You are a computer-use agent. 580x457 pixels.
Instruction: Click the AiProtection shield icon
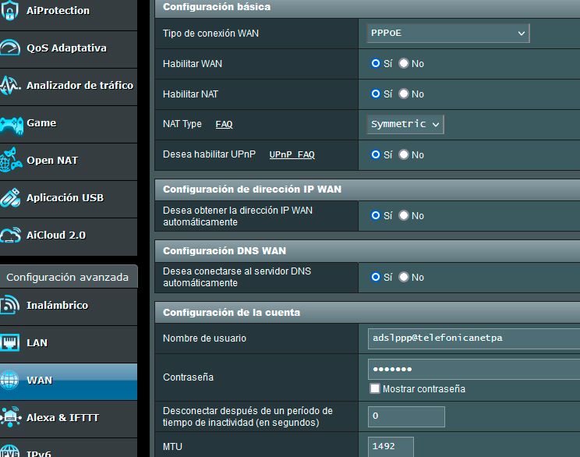click(x=9, y=11)
